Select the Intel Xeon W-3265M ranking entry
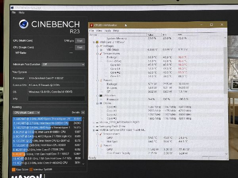The height and width of the screenshot is (178, 238). click(x=47, y=123)
